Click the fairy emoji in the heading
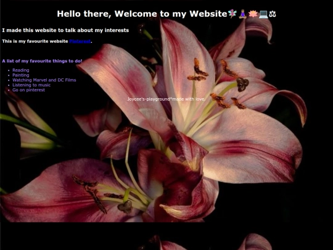The image size is (333, 250). [232, 14]
